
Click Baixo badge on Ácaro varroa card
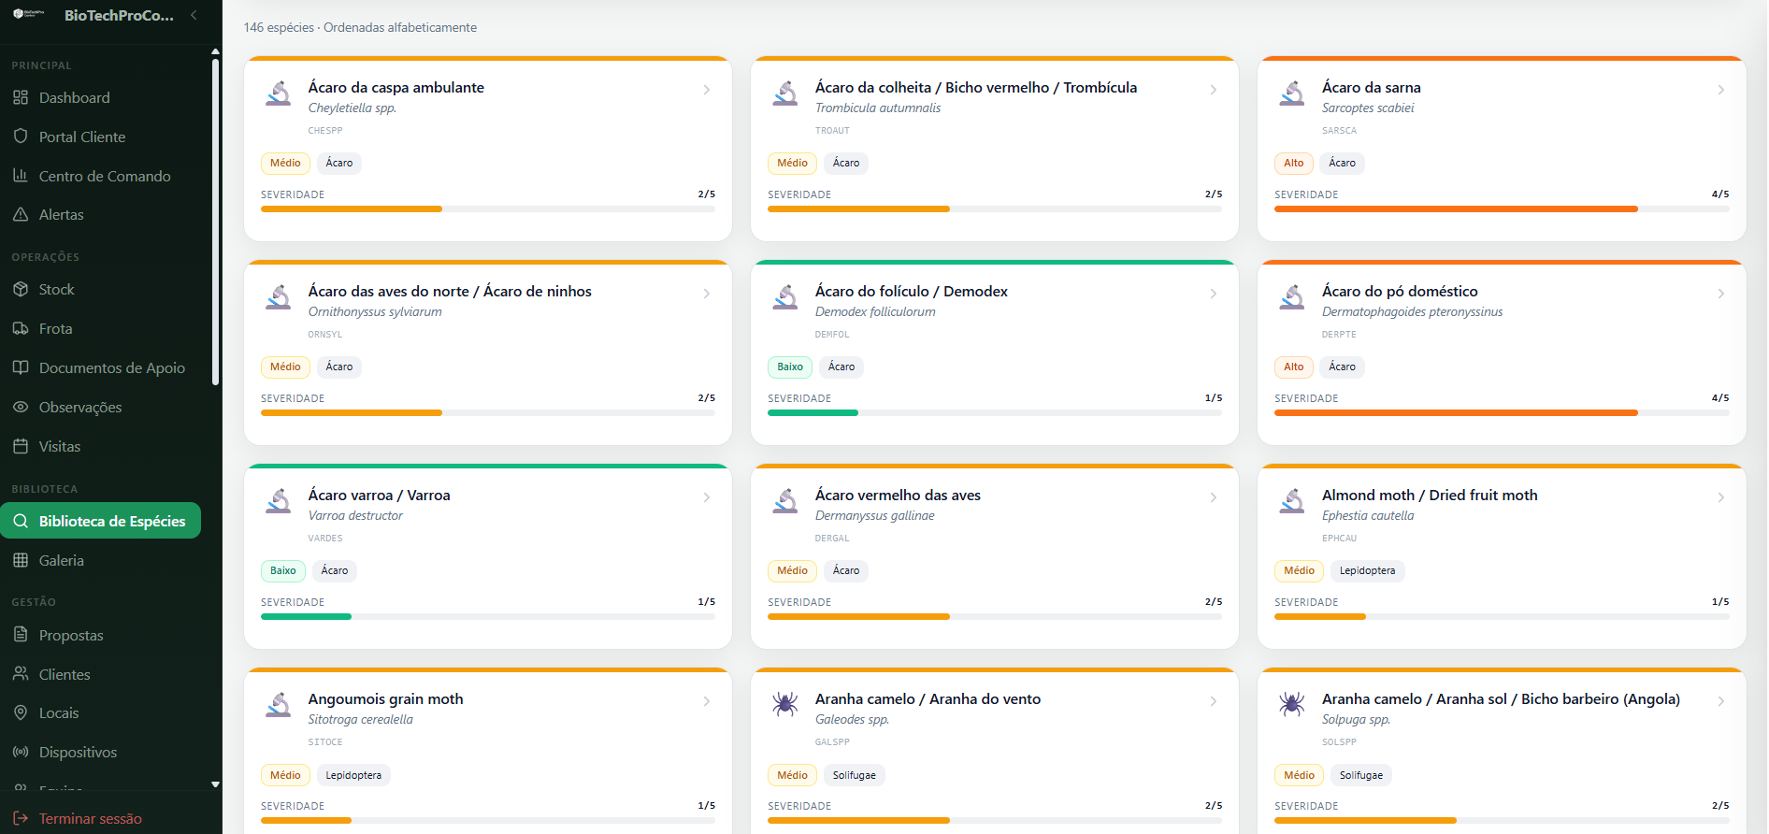pyautogui.click(x=282, y=570)
